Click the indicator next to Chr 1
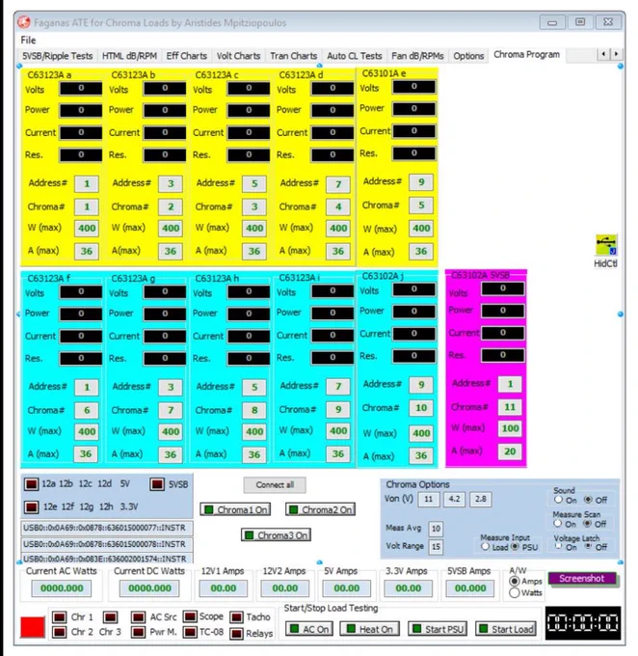 click(60, 617)
